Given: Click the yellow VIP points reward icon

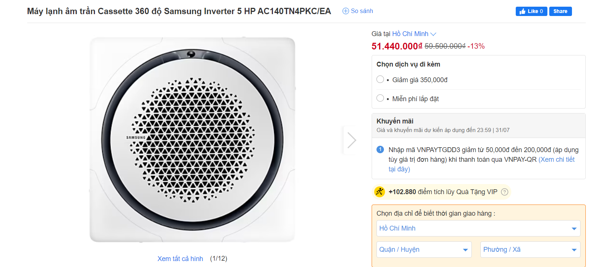Looking at the screenshot, I should pyautogui.click(x=379, y=192).
